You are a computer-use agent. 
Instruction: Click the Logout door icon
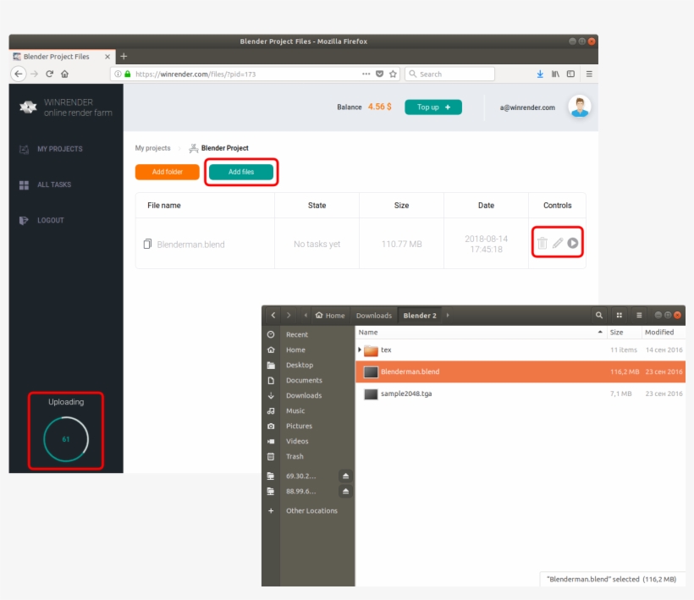24,220
